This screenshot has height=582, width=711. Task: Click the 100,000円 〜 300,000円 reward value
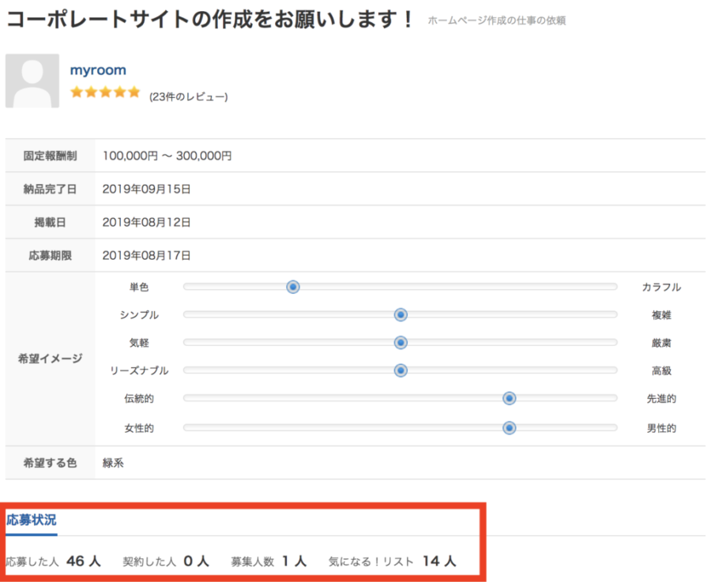167,156
